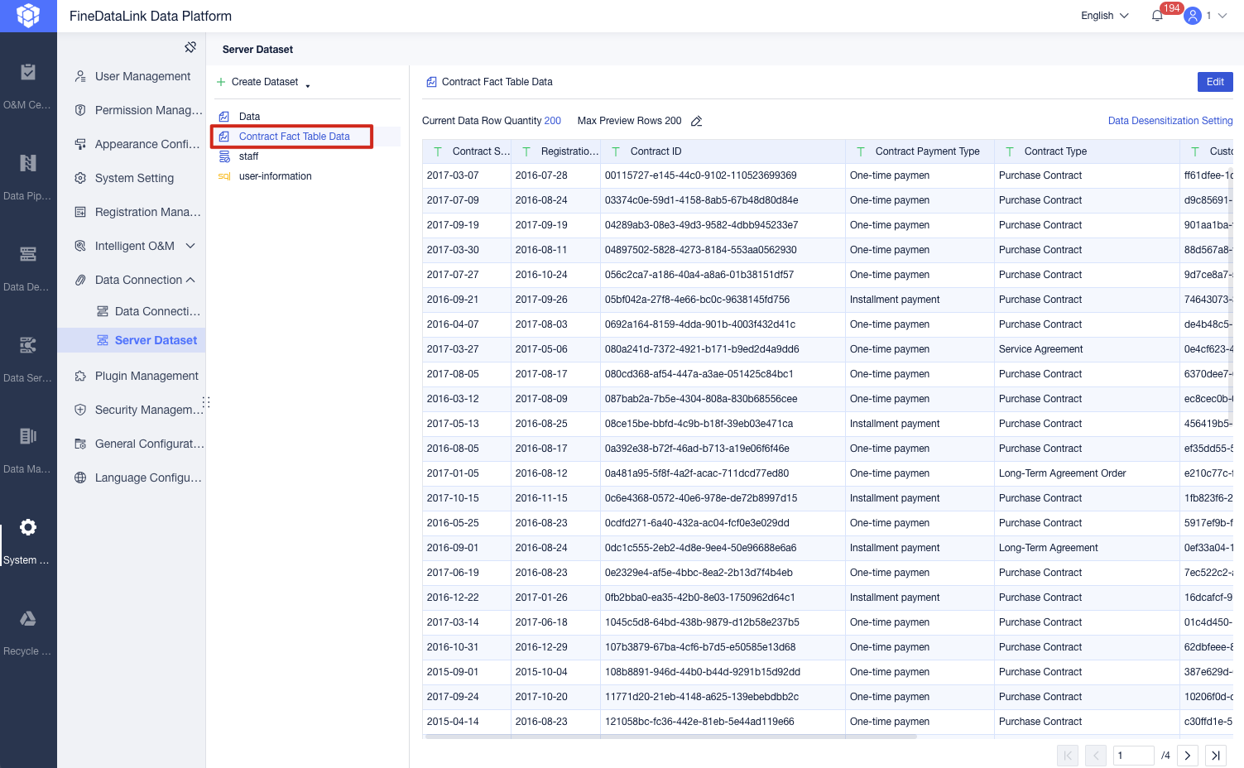
Task: Open the Recycle Bin sidebar icon
Action: 28,618
